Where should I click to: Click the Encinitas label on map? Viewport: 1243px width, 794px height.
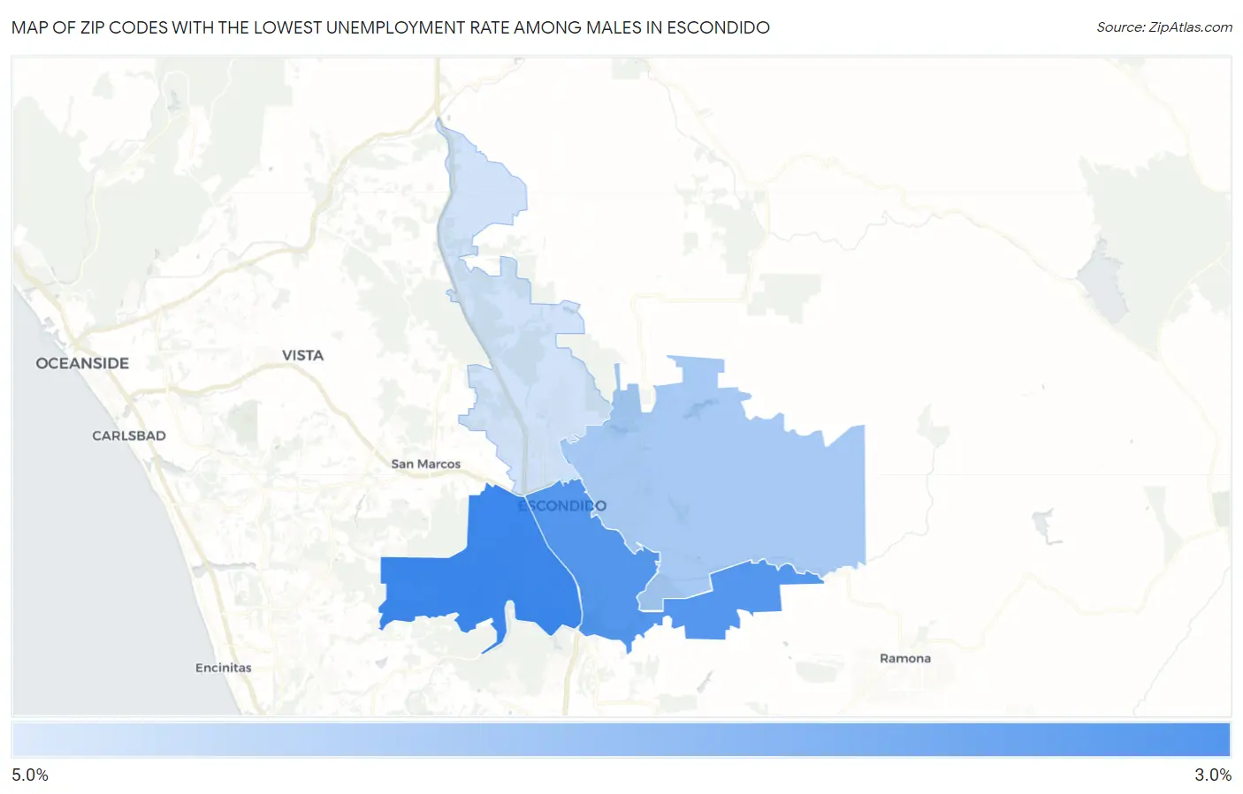223,668
